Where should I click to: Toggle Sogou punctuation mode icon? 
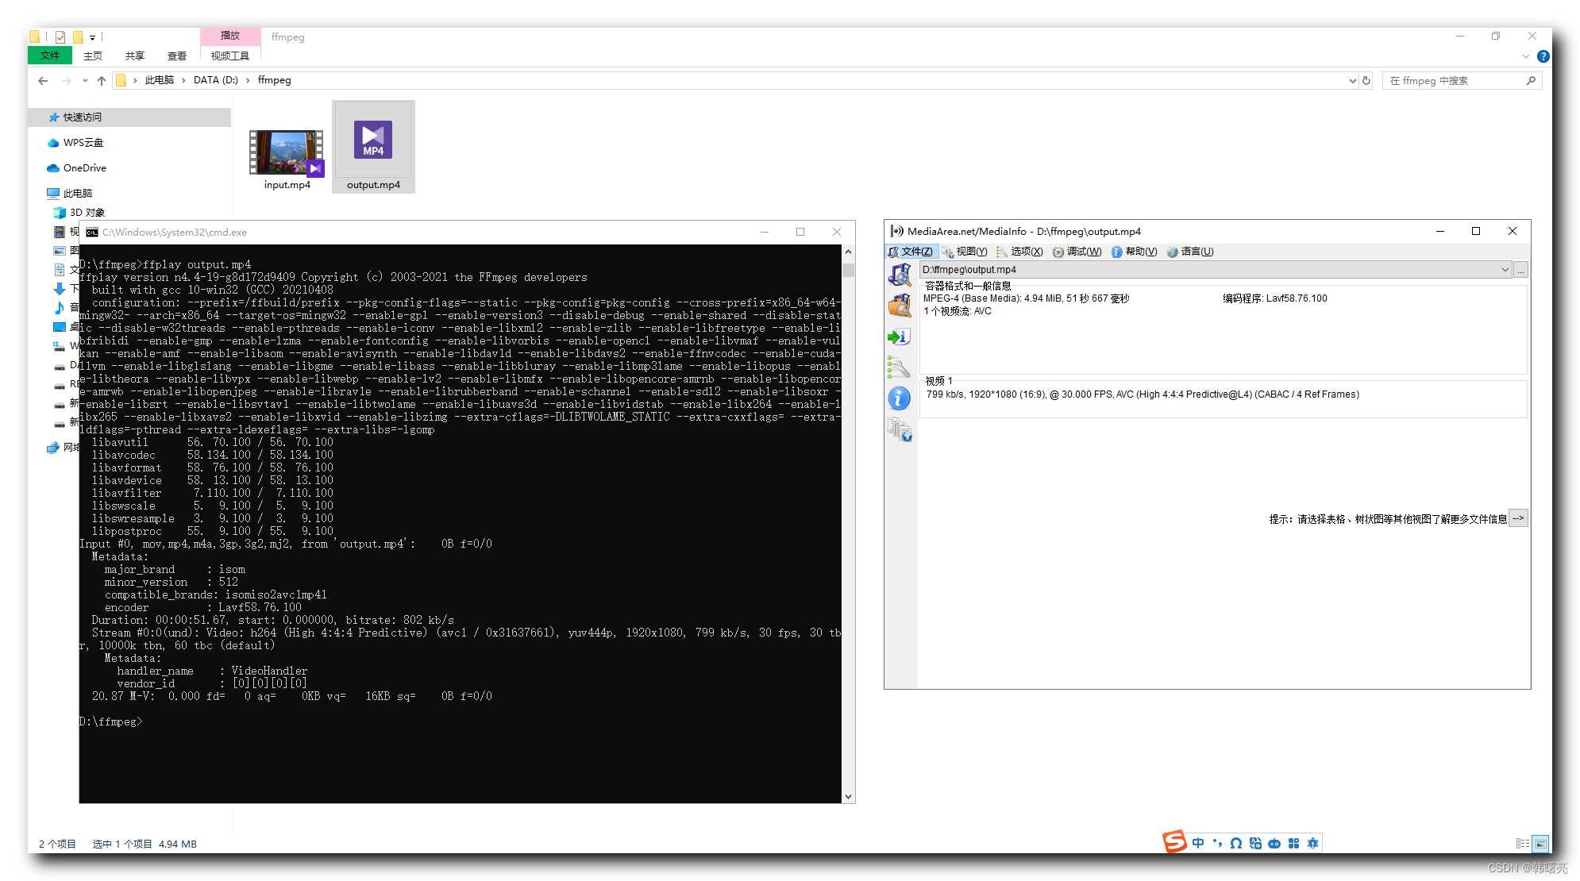pyautogui.click(x=1217, y=843)
